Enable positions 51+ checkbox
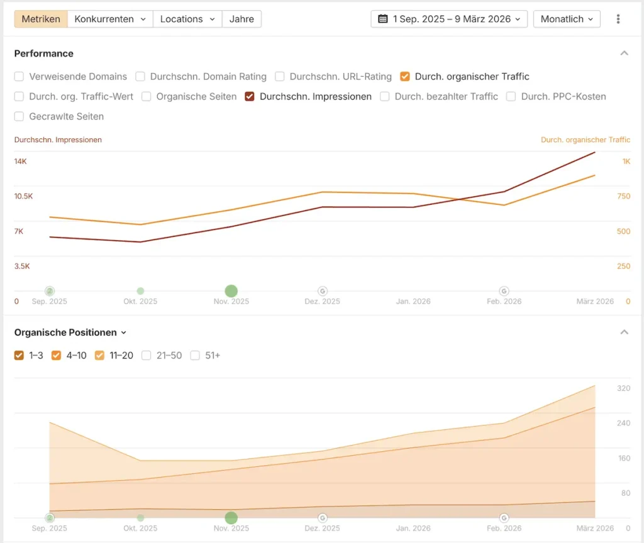 tap(195, 356)
